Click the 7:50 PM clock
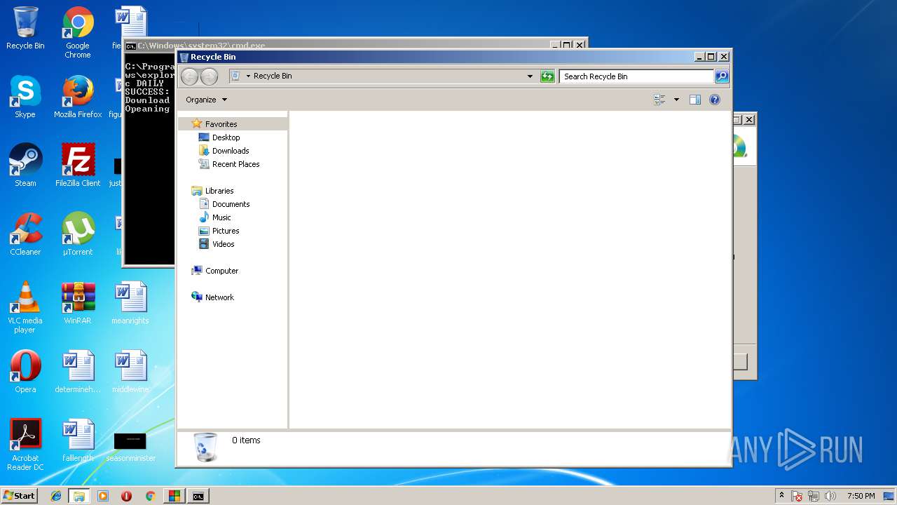 pos(861,496)
